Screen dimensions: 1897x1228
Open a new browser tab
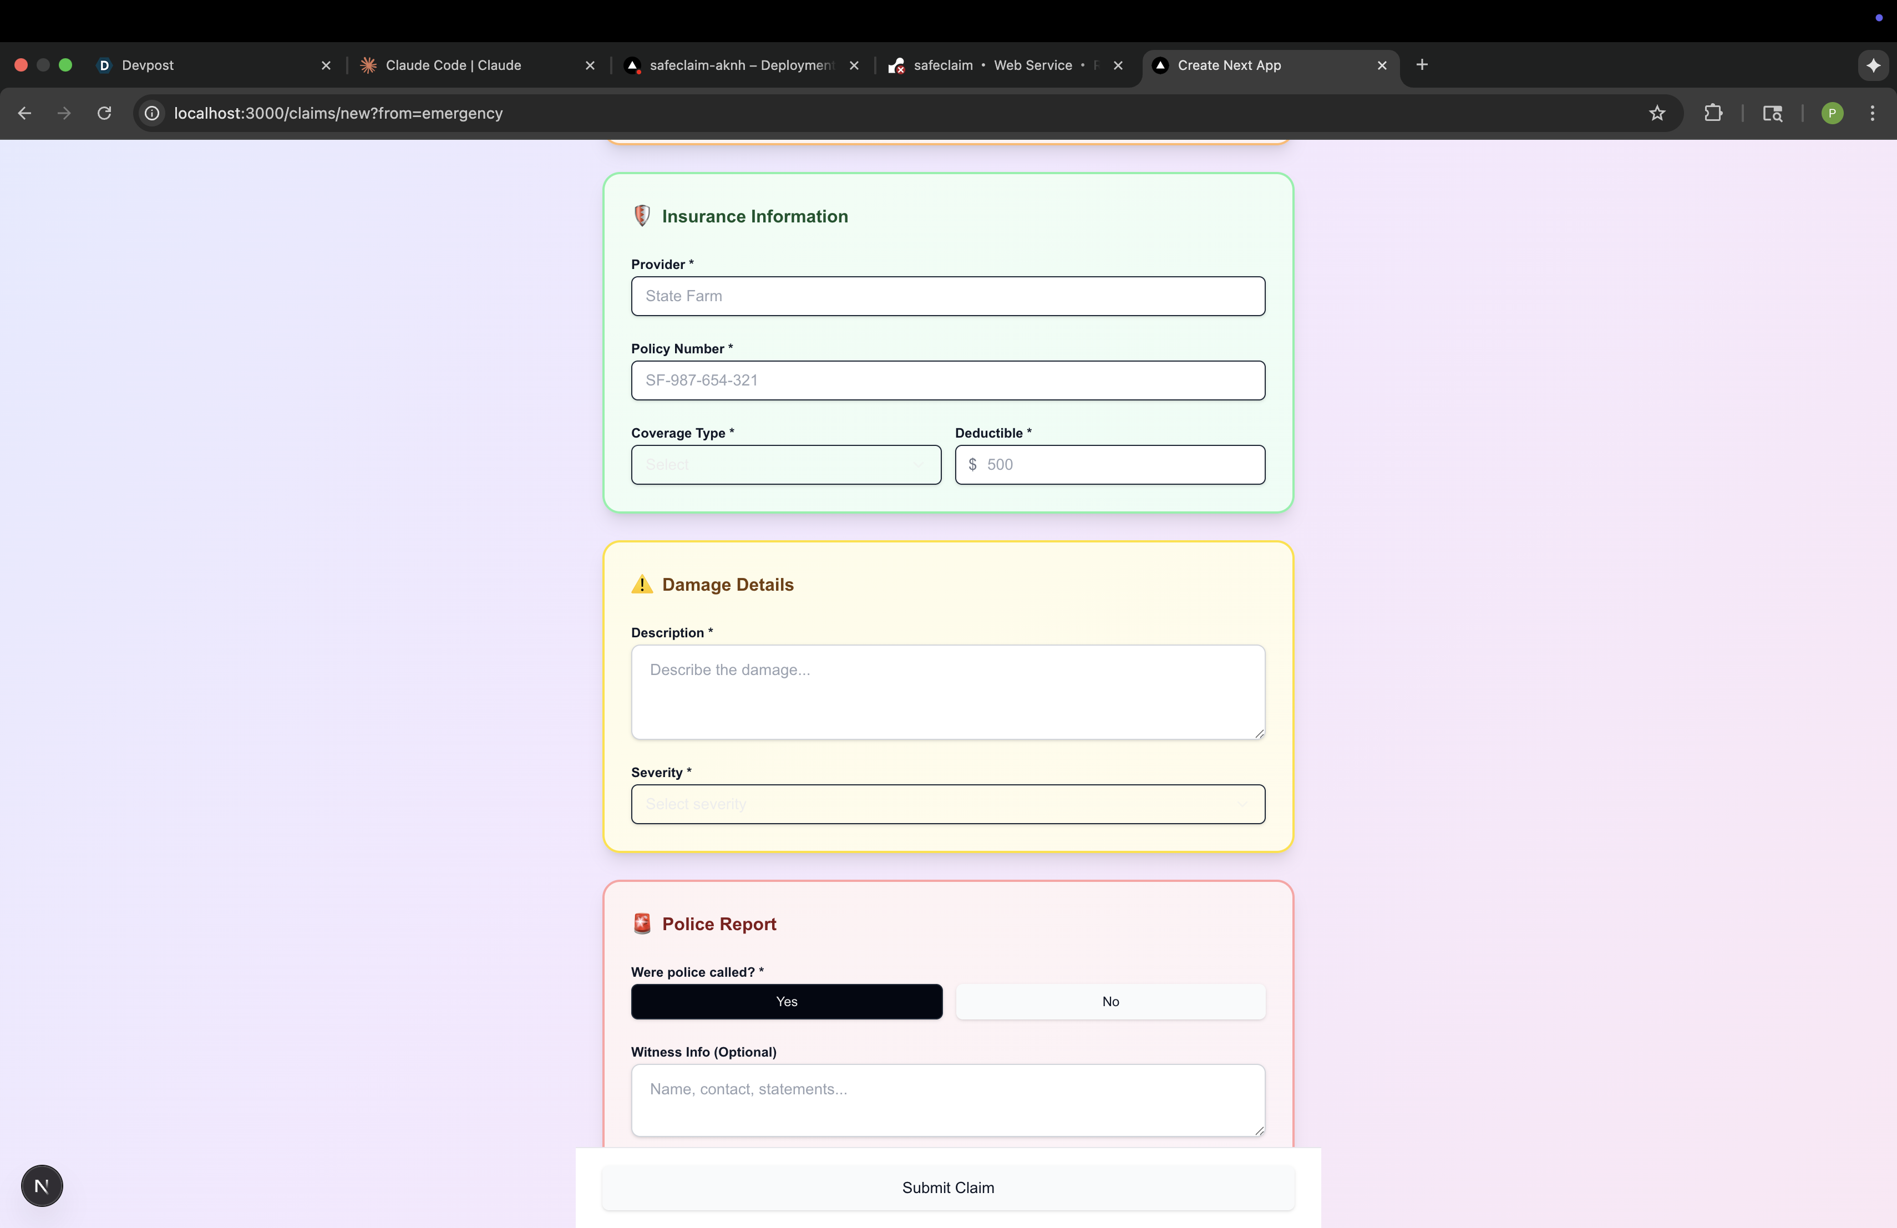pyautogui.click(x=1422, y=65)
